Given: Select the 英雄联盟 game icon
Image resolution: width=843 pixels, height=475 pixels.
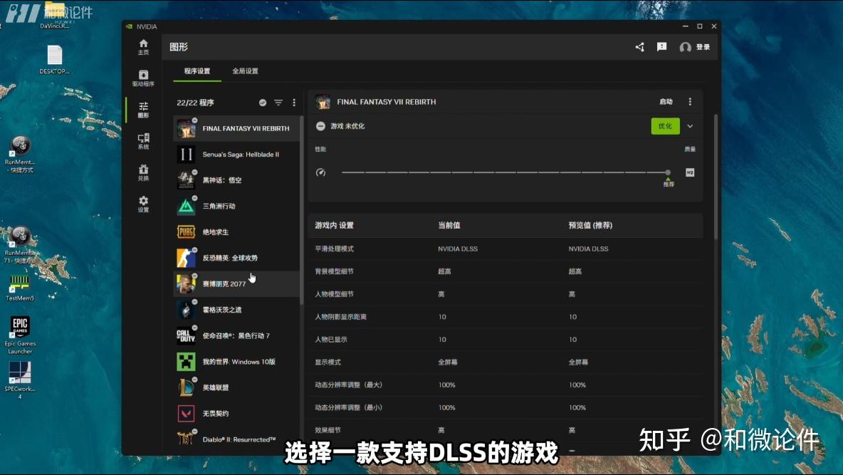Looking at the screenshot, I should tap(186, 387).
